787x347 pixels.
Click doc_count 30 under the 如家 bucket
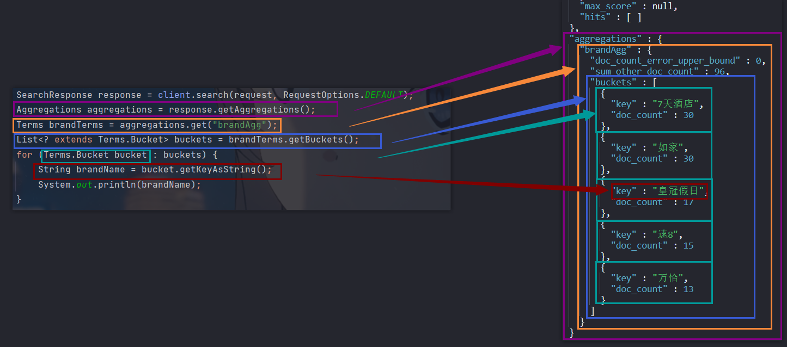pyautogui.click(x=652, y=158)
